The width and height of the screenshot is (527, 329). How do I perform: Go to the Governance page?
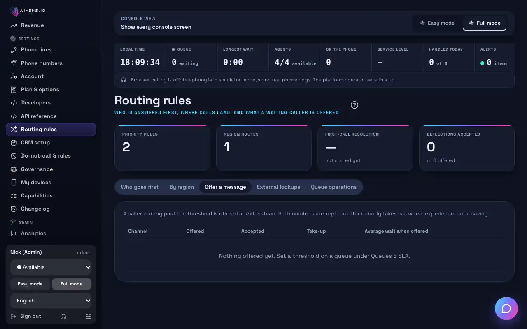pyautogui.click(x=51, y=169)
